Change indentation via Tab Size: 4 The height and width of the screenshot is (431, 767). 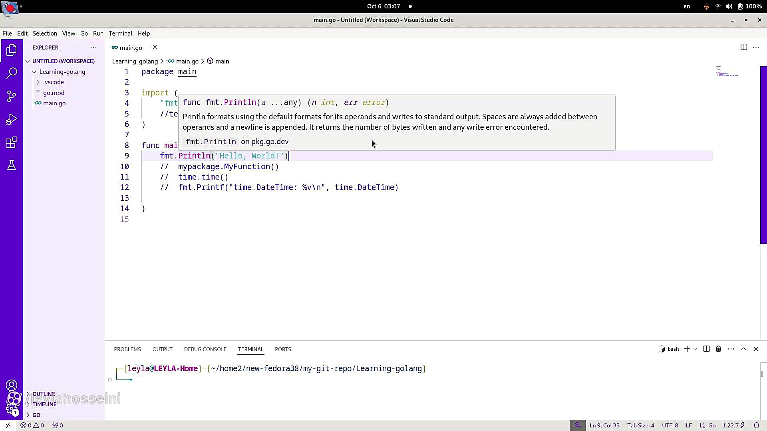pos(641,425)
